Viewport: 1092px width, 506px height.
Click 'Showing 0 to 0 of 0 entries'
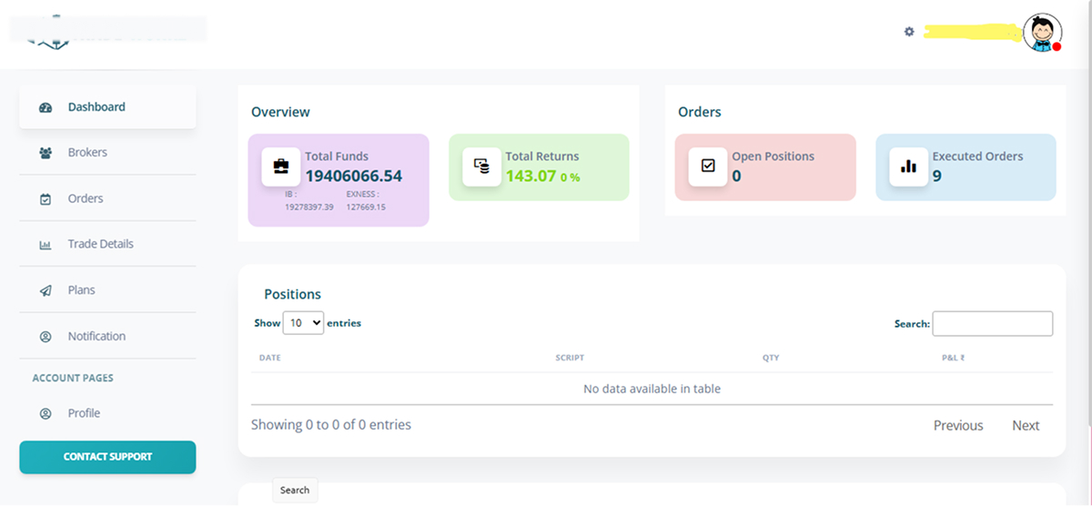click(x=331, y=424)
